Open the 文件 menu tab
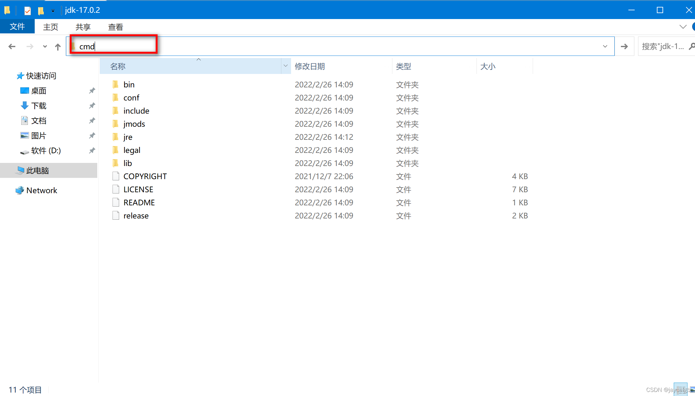Screen dimensions: 695x396 coord(17,27)
